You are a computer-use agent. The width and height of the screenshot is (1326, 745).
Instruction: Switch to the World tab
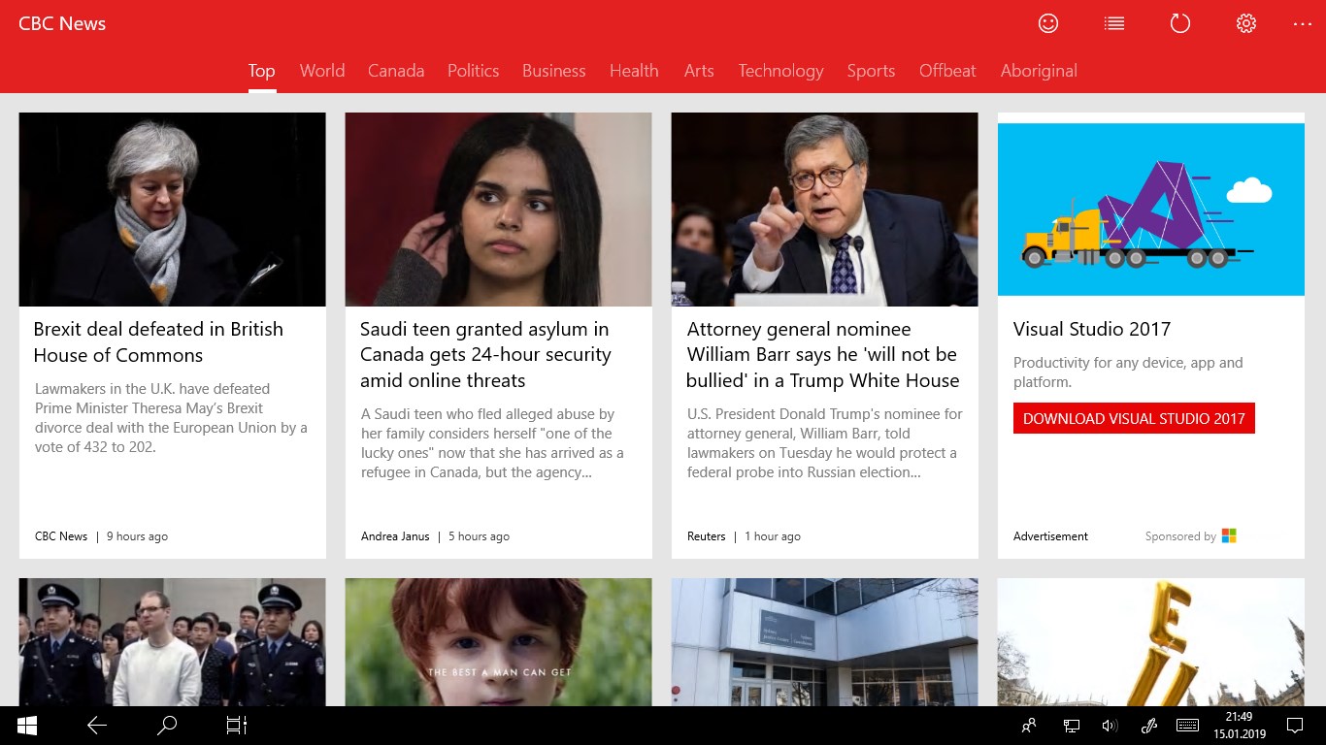pos(322,71)
